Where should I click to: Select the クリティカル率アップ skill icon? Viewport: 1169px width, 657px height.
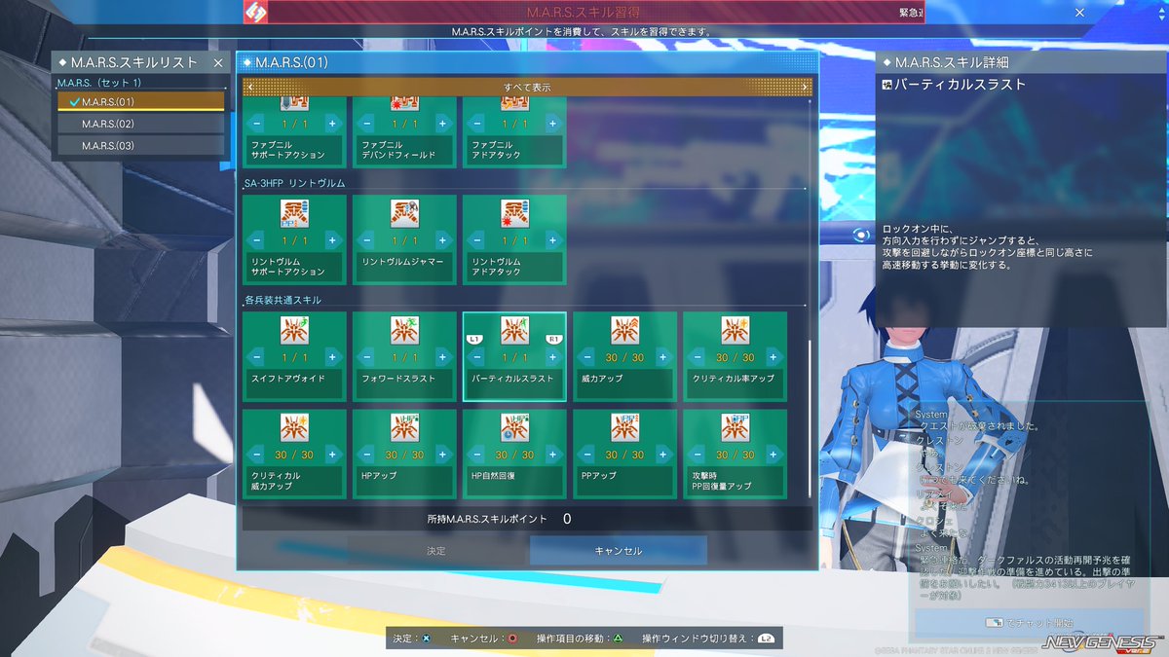coord(735,331)
